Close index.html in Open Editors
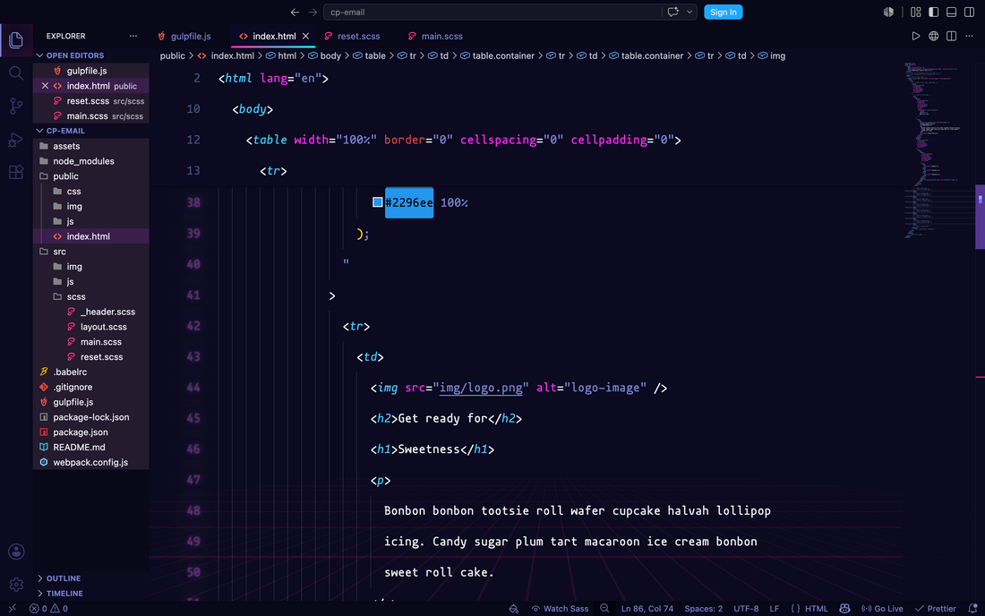The height and width of the screenshot is (616, 985). [45, 86]
